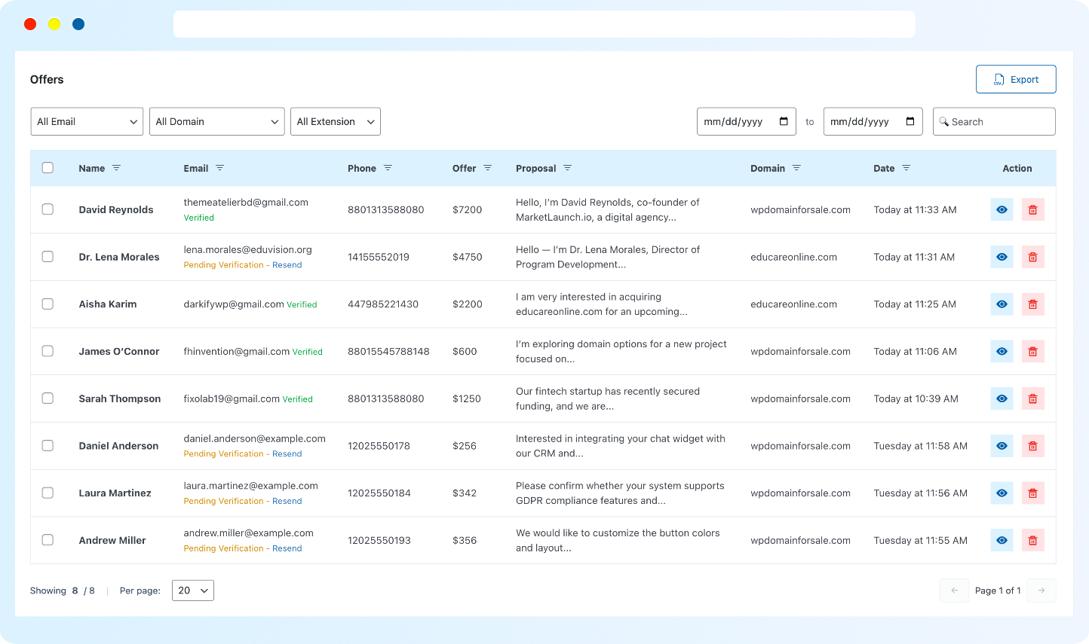This screenshot has width=1089, height=644.
Task: View David Reynolds offer with eye icon
Action: [1002, 210]
